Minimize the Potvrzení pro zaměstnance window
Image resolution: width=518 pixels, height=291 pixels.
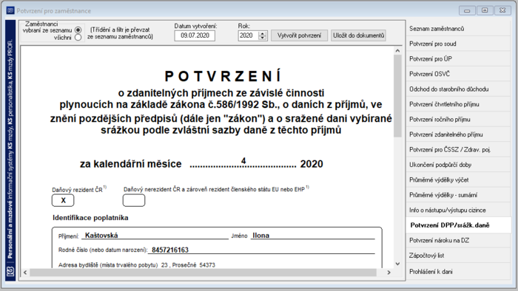tap(467, 10)
